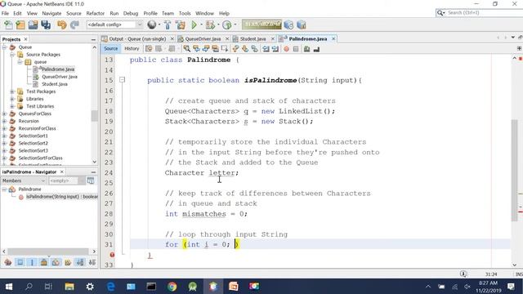Click the Redo toolbar icon

[74, 25]
